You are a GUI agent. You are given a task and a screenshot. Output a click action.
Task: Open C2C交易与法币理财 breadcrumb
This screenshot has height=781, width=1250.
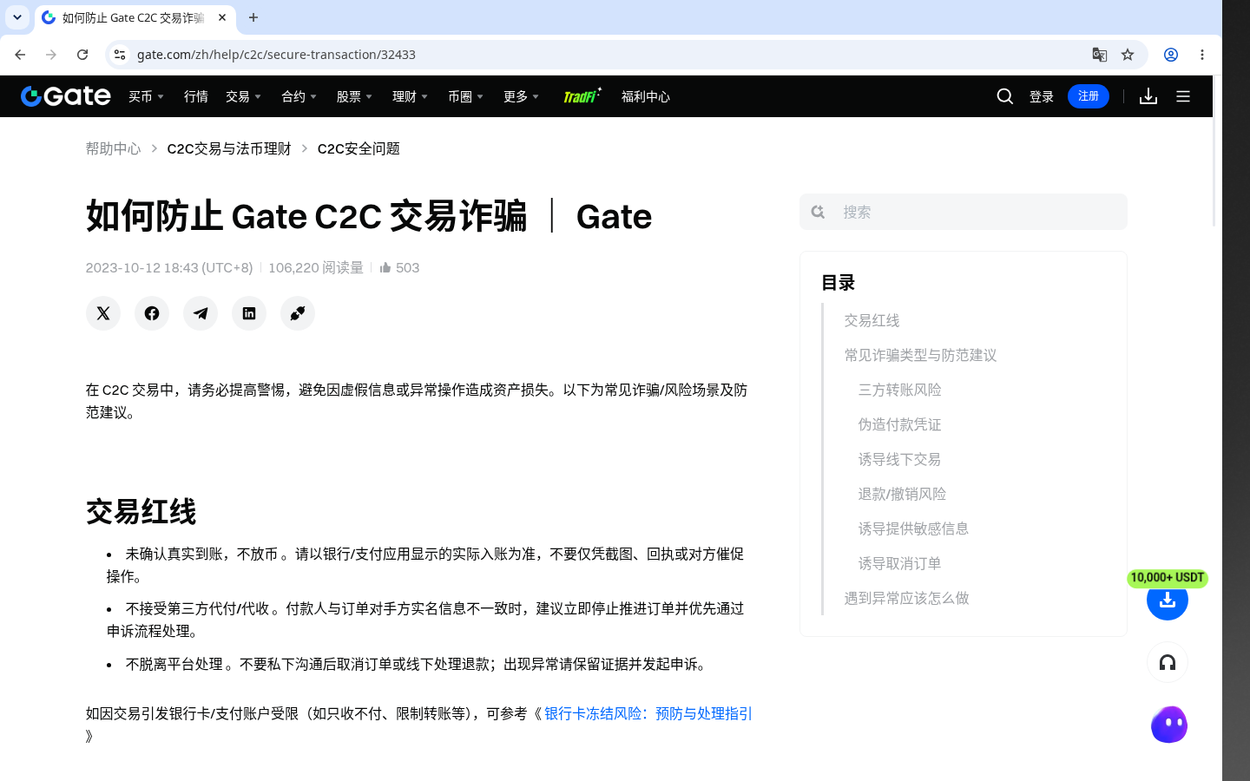click(229, 148)
